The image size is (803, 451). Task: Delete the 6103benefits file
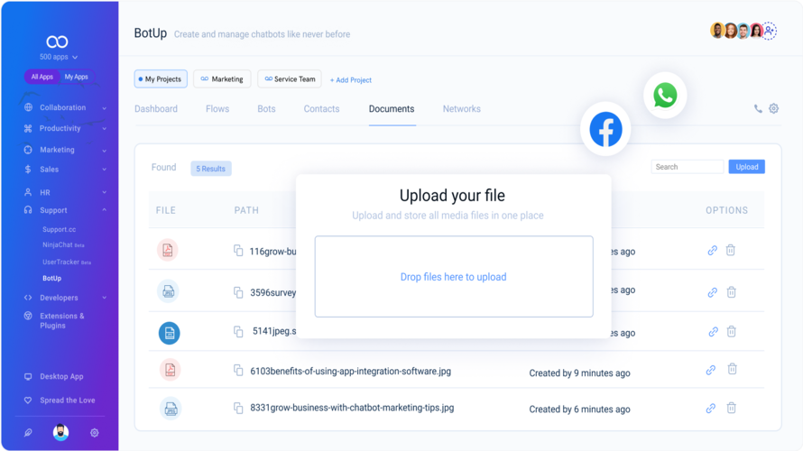733,369
